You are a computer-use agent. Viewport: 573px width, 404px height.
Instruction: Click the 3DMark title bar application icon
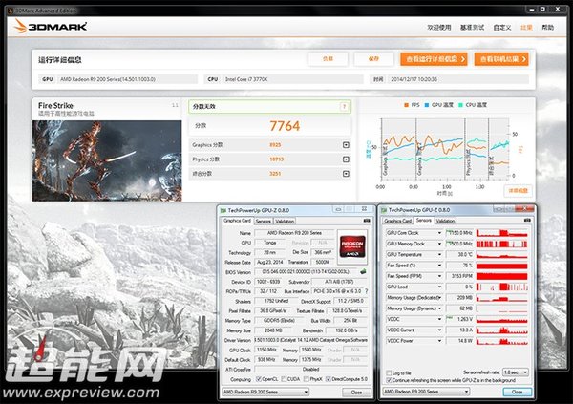click(11, 11)
